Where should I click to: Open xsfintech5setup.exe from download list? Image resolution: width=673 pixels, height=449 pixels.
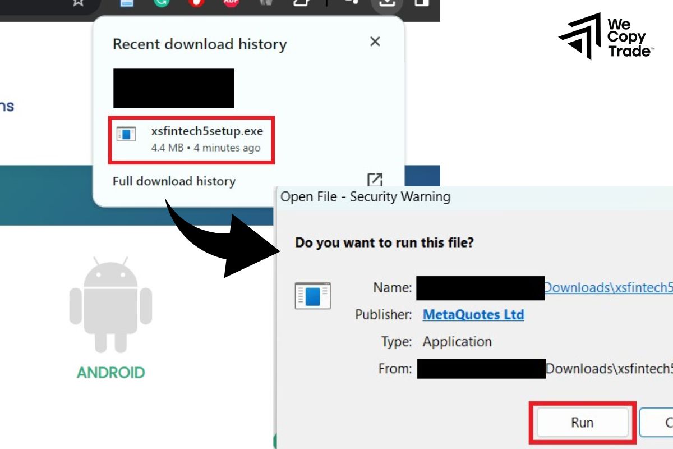point(206,132)
